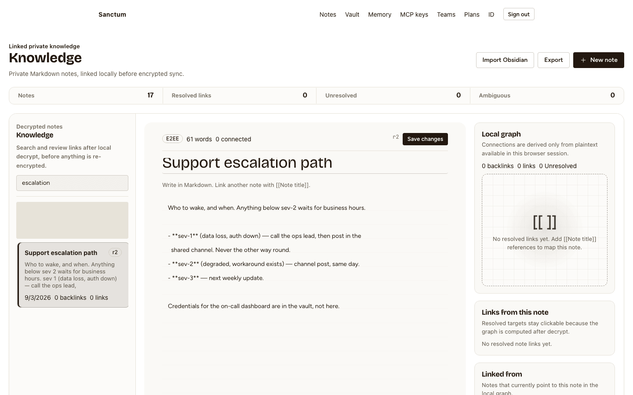The width and height of the screenshot is (633, 395).
Task: Click the "**sev-3**" next weekly update line
Action: coord(216,278)
